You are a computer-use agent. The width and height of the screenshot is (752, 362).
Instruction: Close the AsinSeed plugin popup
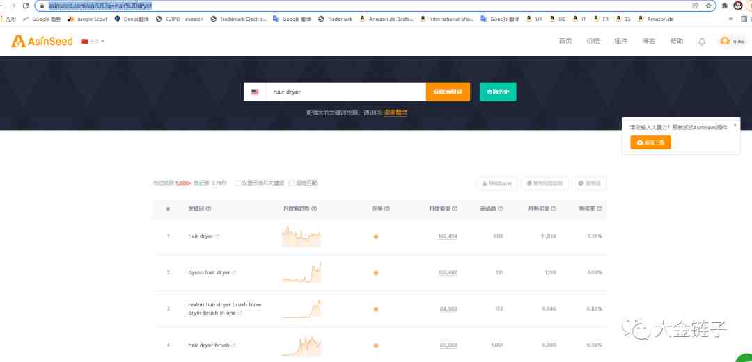pos(735,125)
